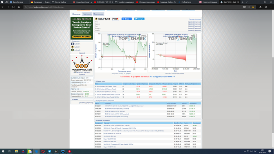The image size is (274, 154).
Task: Open a new browser tab with plus
Action: (x=242, y=2)
